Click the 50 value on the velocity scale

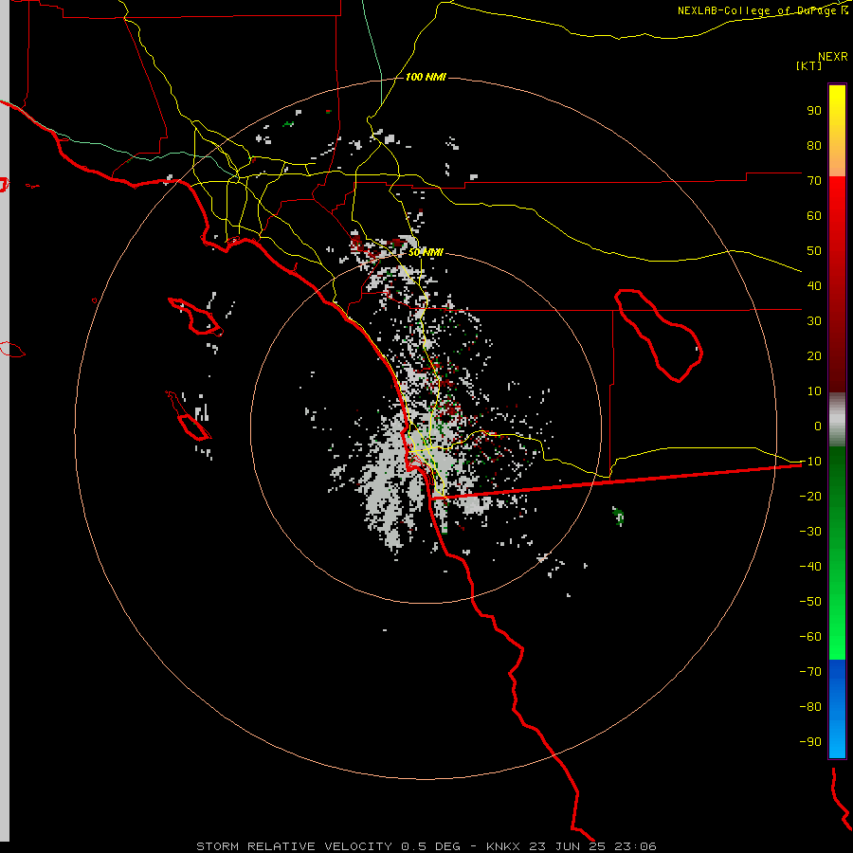coord(814,251)
